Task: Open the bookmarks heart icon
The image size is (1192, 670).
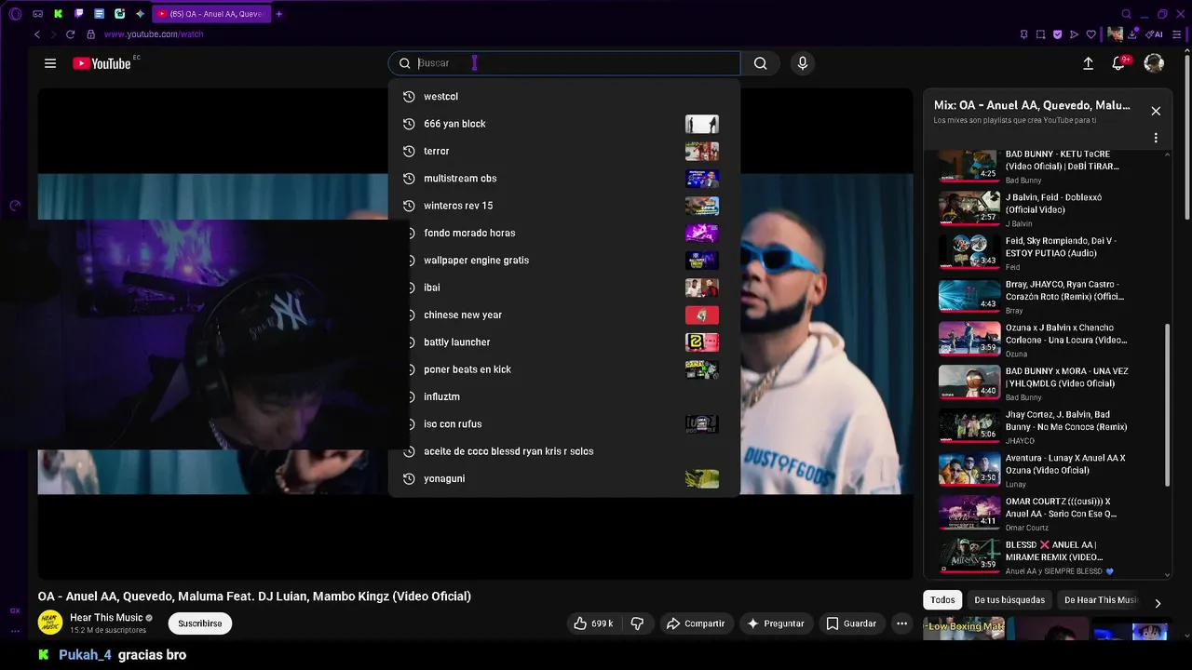Action: [x=1091, y=34]
